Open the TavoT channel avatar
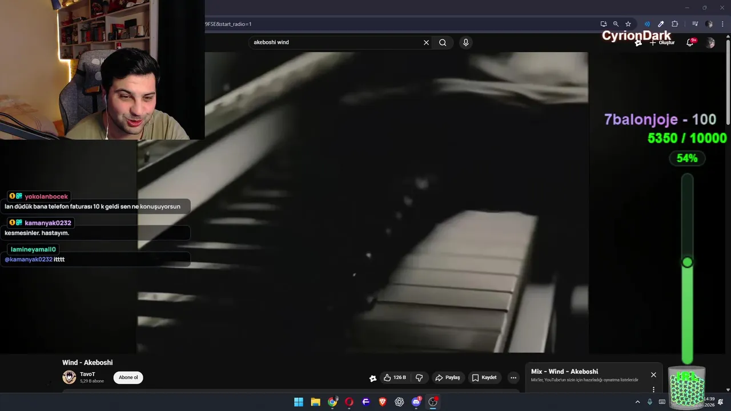The width and height of the screenshot is (731, 411). (x=69, y=377)
